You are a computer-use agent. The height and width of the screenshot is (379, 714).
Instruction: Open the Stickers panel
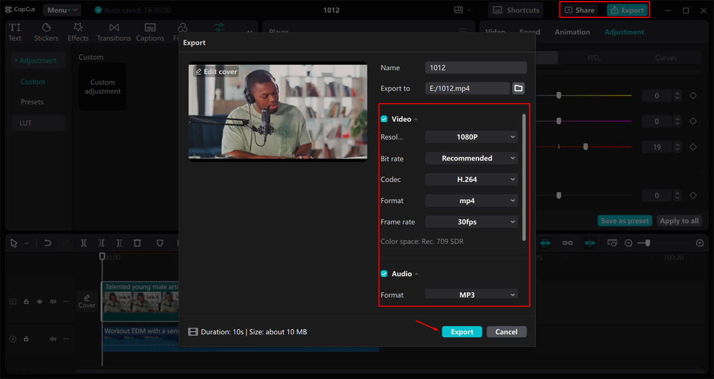pos(46,32)
